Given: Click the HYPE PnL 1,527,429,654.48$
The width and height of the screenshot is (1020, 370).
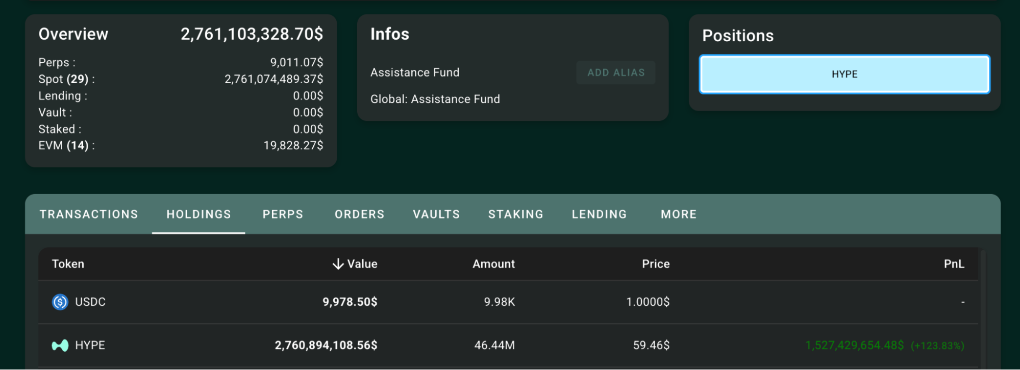Looking at the screenshot, I should (855, 346).
